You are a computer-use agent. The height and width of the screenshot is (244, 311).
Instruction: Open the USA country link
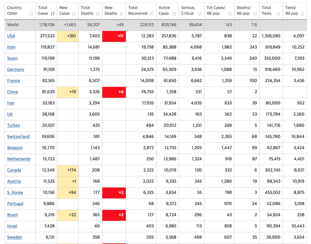(x=11, y=36)
